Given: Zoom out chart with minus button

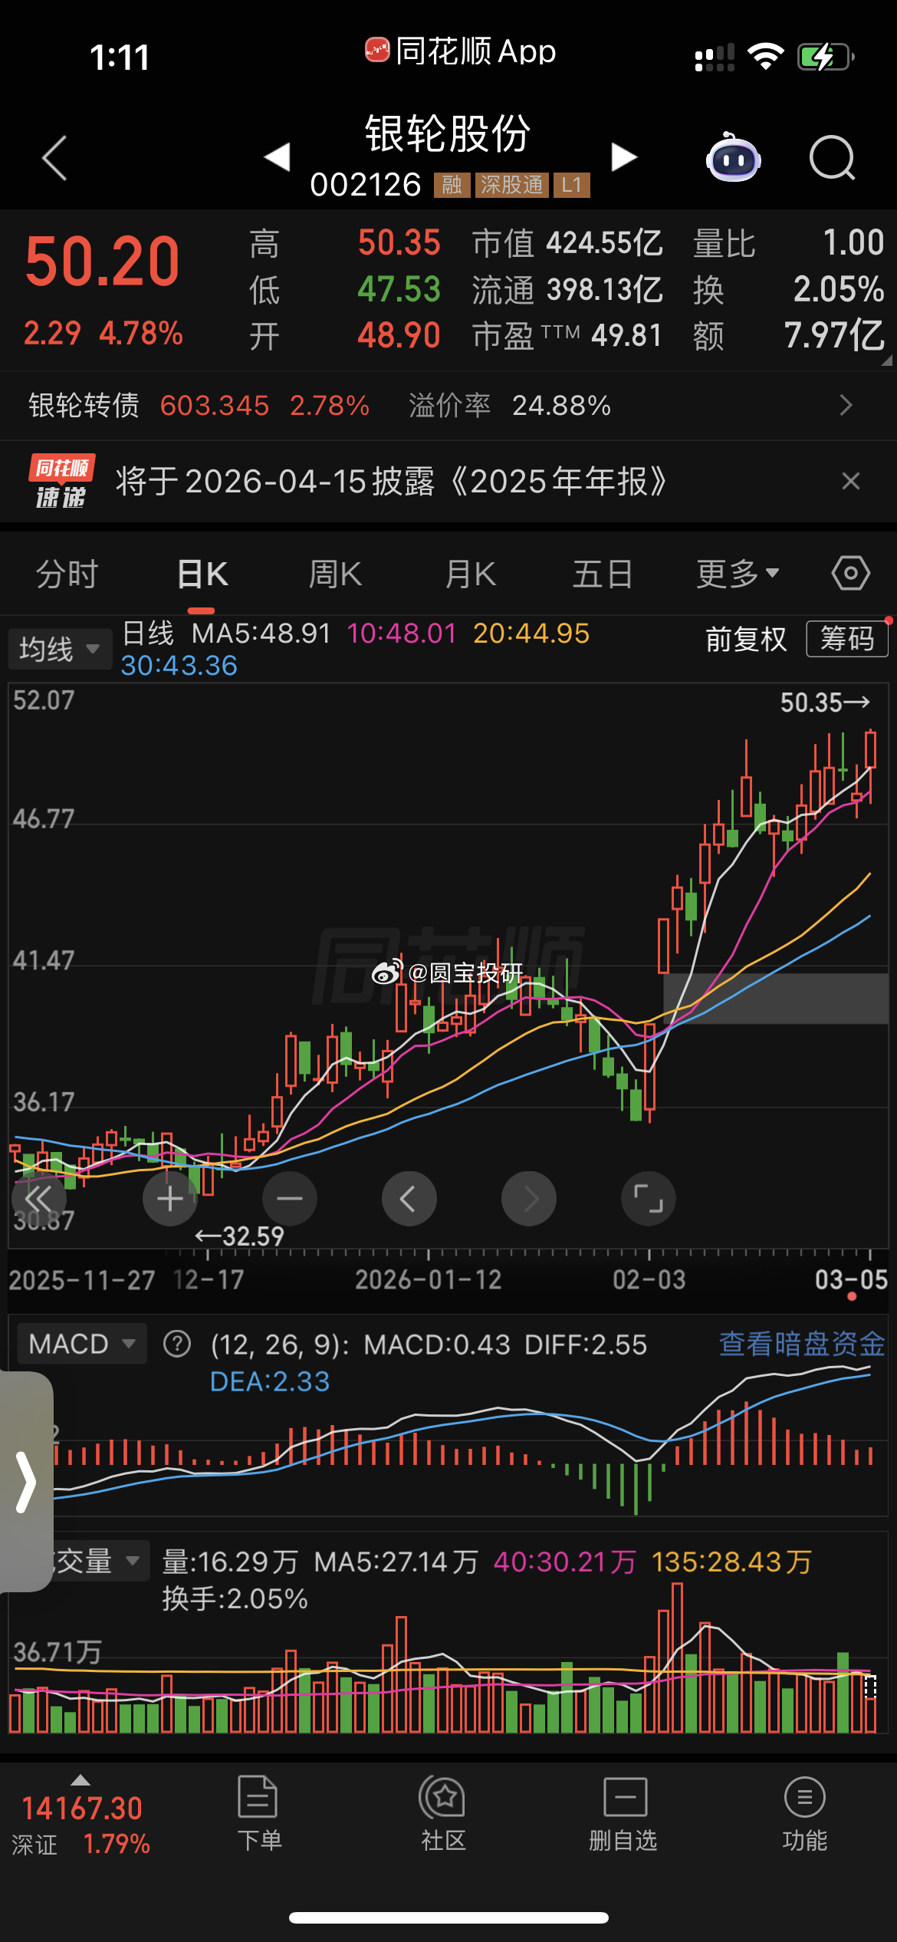Looking at the screenshot, I should (x=290, y=1199).
